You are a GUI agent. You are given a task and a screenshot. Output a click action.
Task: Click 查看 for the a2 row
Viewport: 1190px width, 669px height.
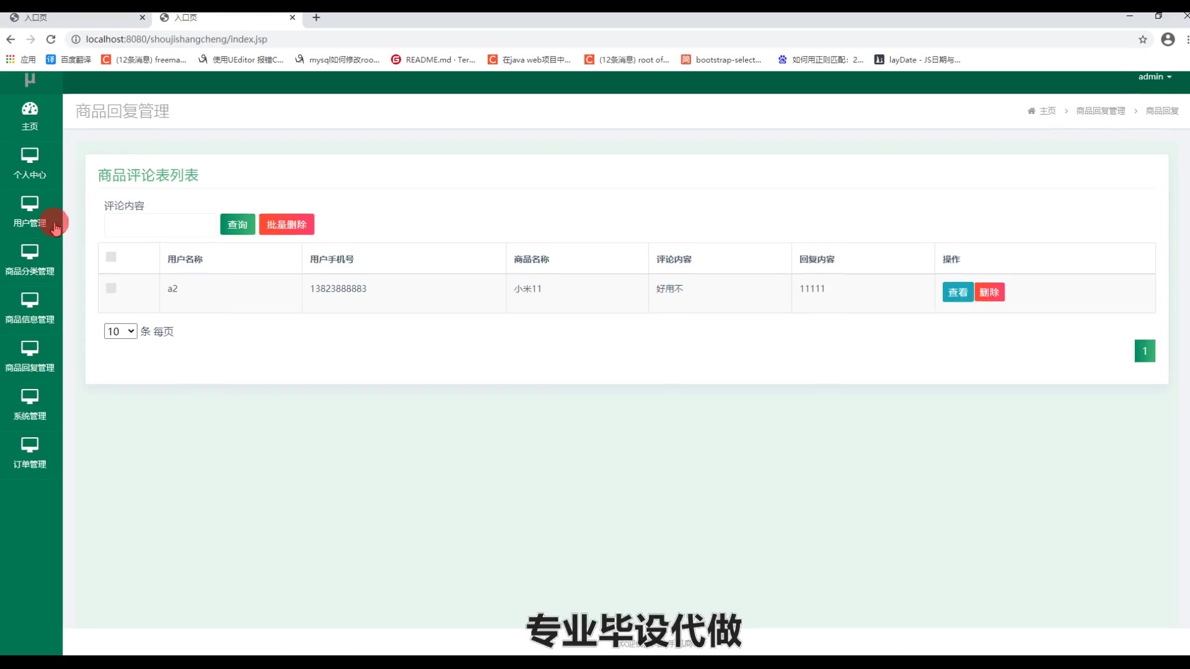pos(958,292)
